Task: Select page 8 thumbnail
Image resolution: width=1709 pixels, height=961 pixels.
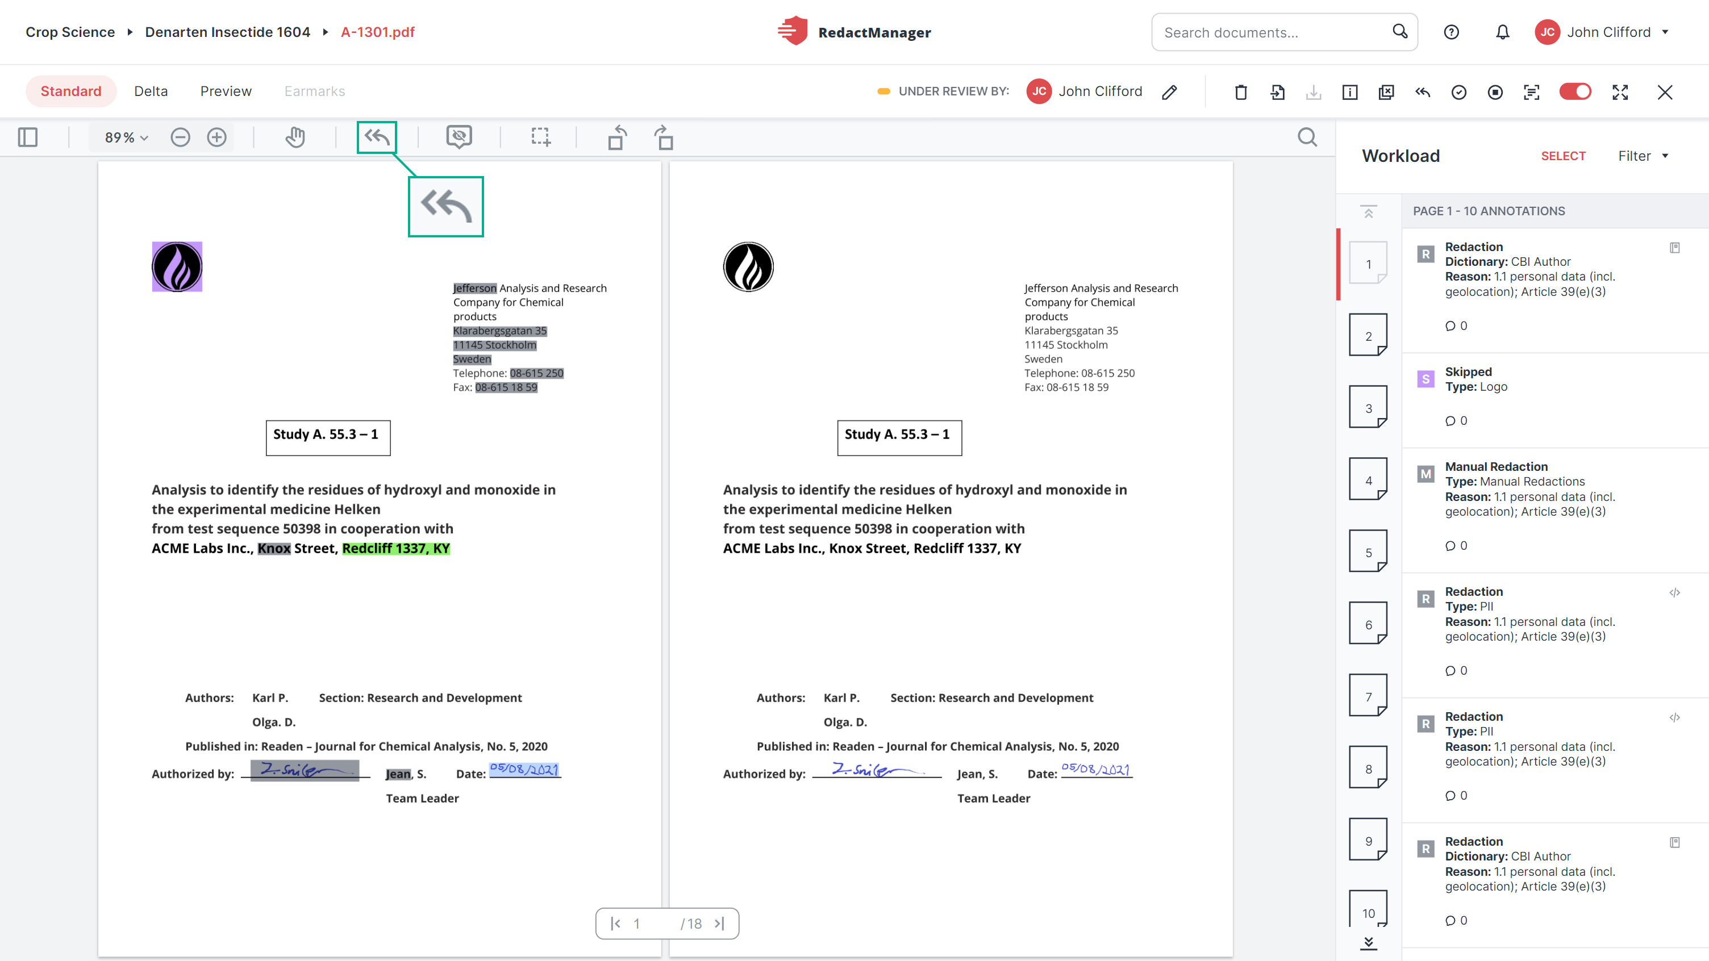Action: (1368, 767)
